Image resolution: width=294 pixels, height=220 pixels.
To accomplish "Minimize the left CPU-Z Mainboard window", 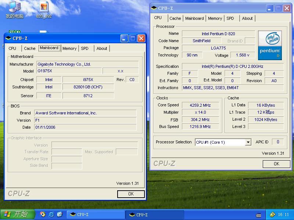I will point(124,38).
